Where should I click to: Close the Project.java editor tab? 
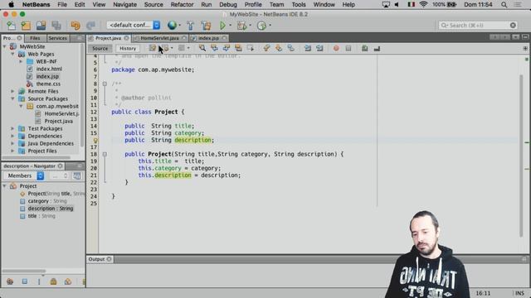(126, 38)
